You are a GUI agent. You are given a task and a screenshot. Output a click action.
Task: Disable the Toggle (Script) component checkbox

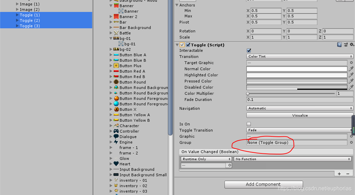tap(188, 45)
